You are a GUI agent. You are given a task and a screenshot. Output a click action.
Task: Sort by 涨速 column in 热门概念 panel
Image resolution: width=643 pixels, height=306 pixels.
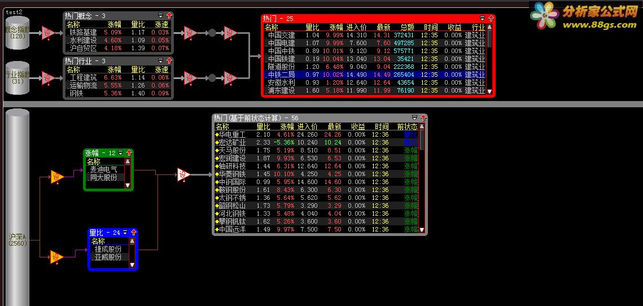pyautogui.click(x=161, y=24)
